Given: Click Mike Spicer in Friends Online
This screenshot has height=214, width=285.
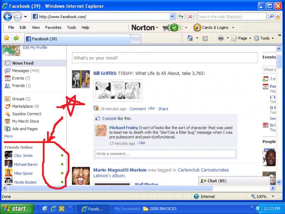Looking at the screenshot, I should 24,173.
